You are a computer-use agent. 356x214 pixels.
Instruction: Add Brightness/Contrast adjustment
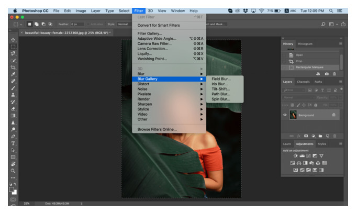click(x=295, y=156)
